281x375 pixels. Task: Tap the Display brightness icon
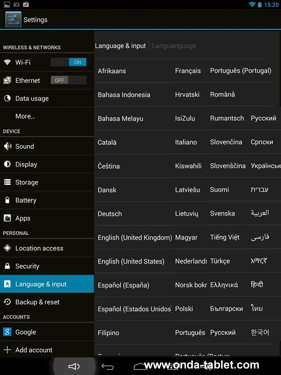click(7, 164)
